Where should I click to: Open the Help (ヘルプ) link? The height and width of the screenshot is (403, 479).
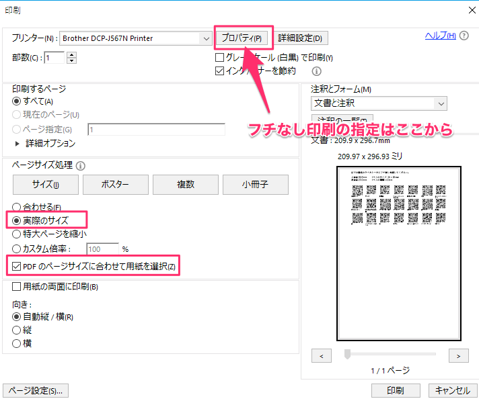[440, 36]
